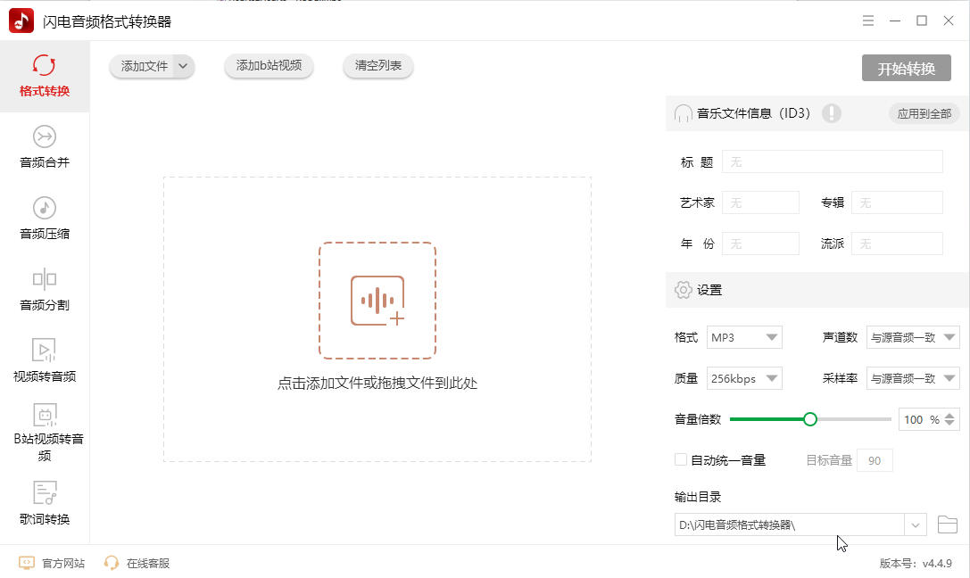Click the 应用到全部 button

(924, 114)
